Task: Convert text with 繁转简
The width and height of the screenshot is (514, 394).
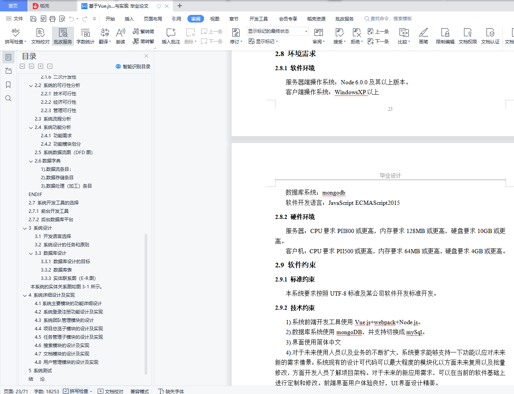Action: coord(143,32)
